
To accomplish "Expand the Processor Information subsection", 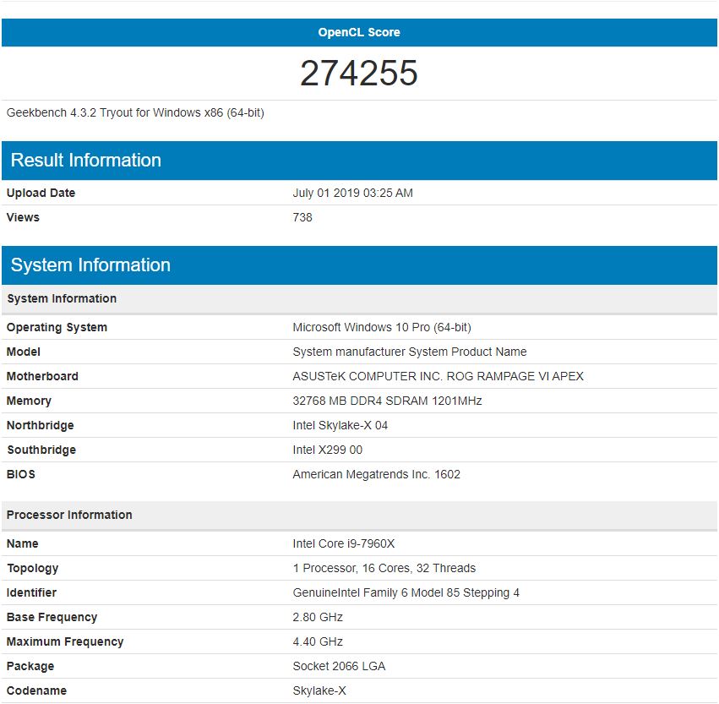I will tap(69, 515).
